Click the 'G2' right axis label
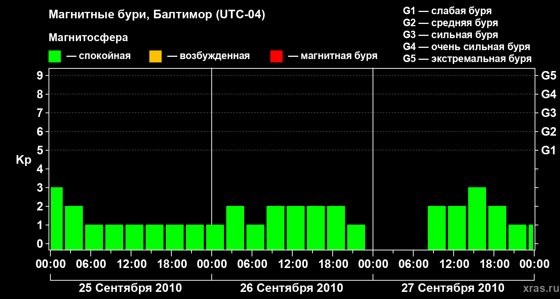This screenshot has height=299, width=560. point(548,132)
